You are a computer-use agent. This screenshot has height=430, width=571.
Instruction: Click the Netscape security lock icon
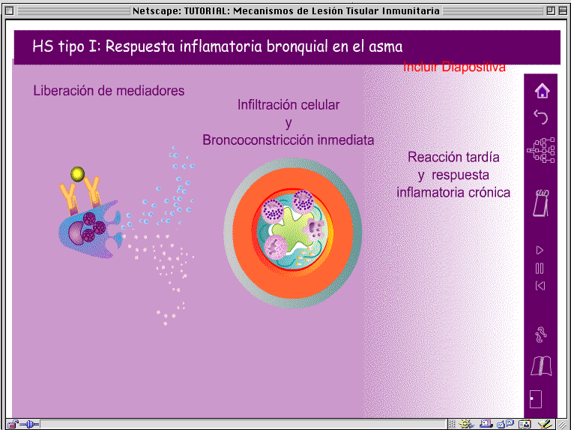11,424
